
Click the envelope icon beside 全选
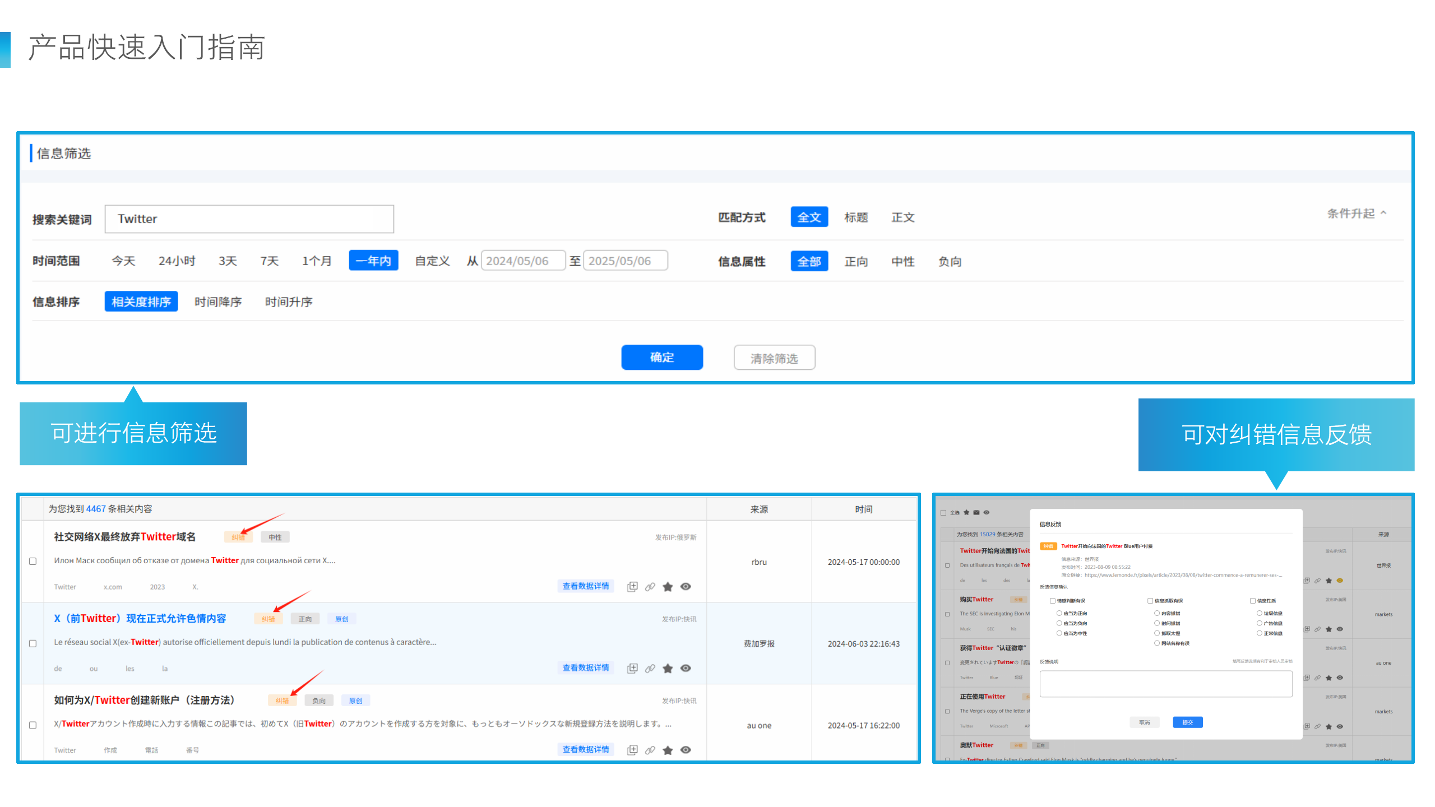click(976, 512)
